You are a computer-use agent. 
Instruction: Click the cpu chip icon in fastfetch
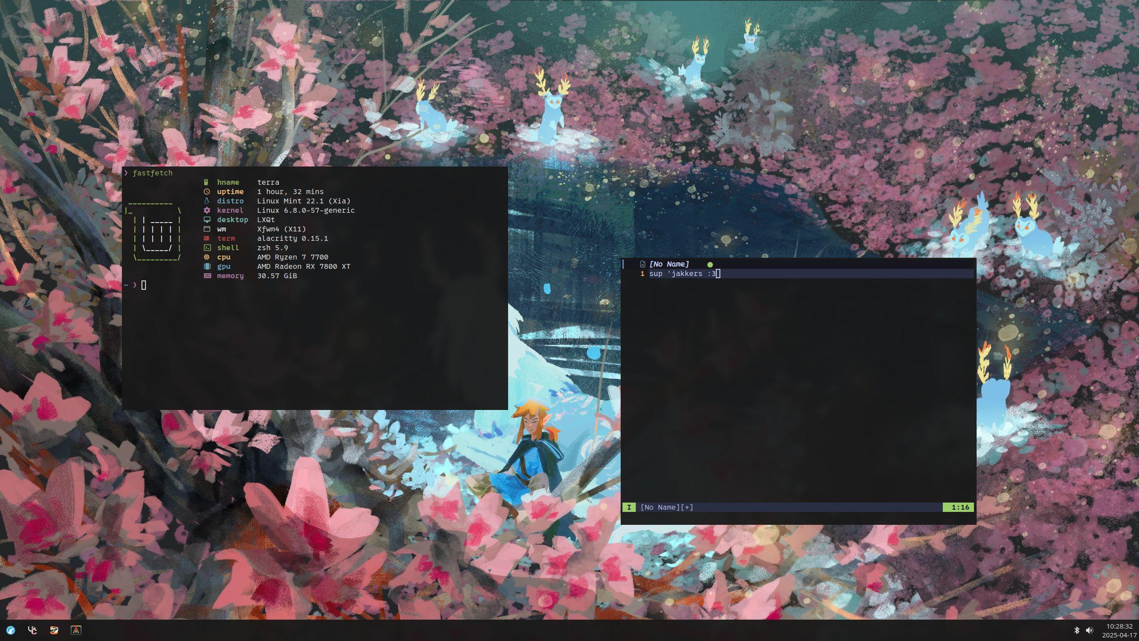[x=206, y=257]
